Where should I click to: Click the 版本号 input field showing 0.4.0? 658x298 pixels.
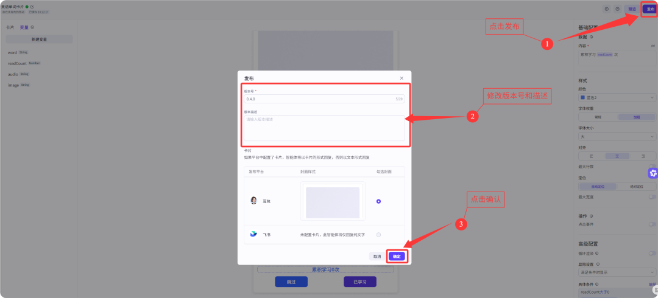click(x=324, y=99)
